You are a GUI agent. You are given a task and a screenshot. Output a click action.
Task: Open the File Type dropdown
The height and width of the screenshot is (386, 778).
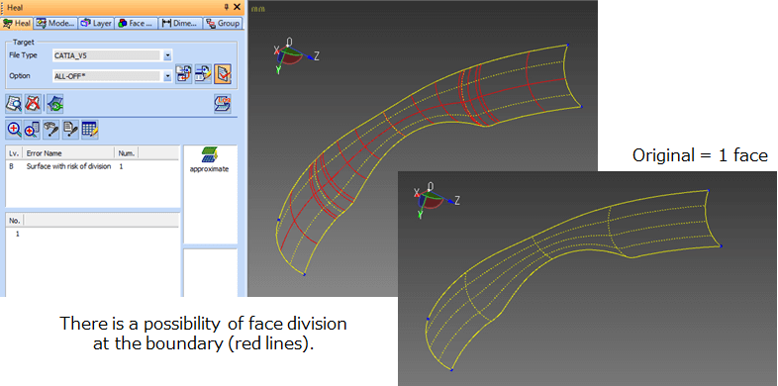coord(167,55)
